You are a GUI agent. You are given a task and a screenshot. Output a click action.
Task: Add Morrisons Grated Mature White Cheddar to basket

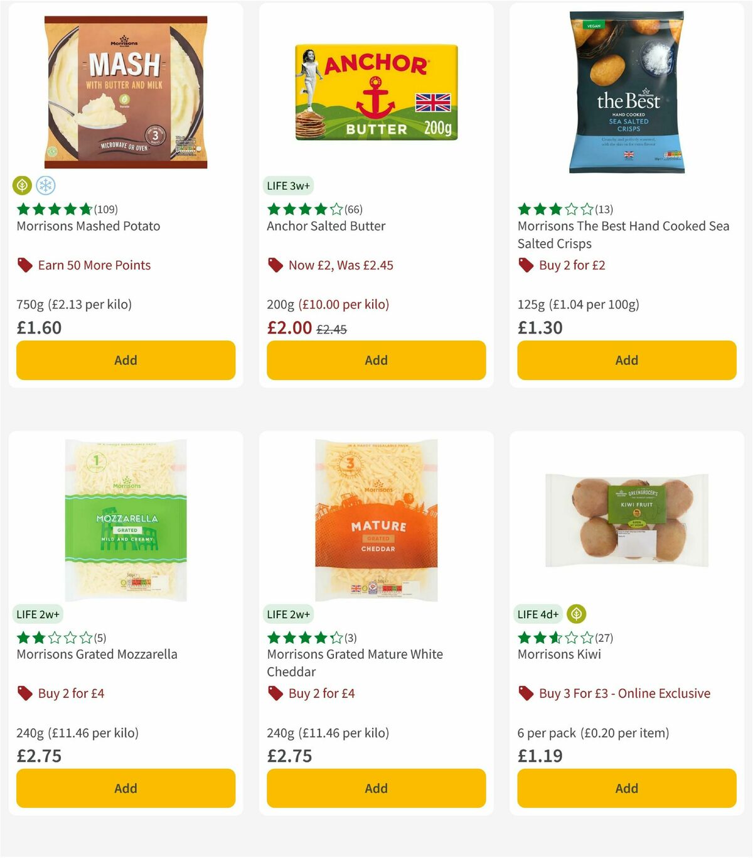point(375,788)
